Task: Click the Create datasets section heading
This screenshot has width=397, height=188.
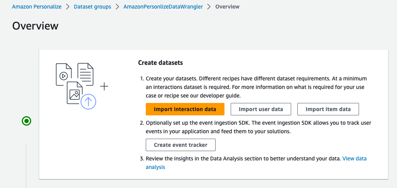Action: [x=161, y=63]
